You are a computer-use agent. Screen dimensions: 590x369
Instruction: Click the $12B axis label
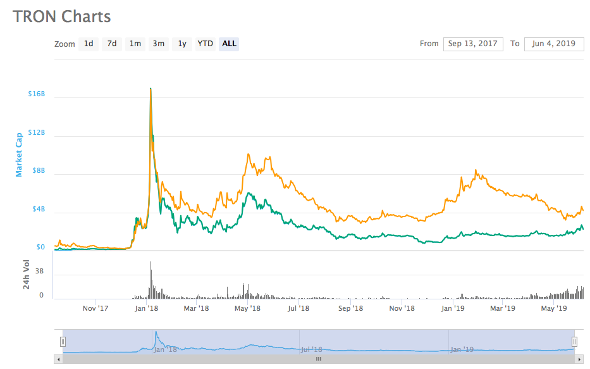pos(37,132)
